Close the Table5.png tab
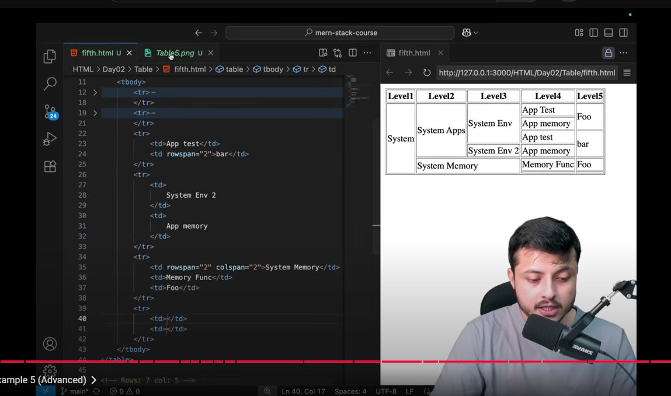This screenshot has width=671, height=396. tap(211, 52)
